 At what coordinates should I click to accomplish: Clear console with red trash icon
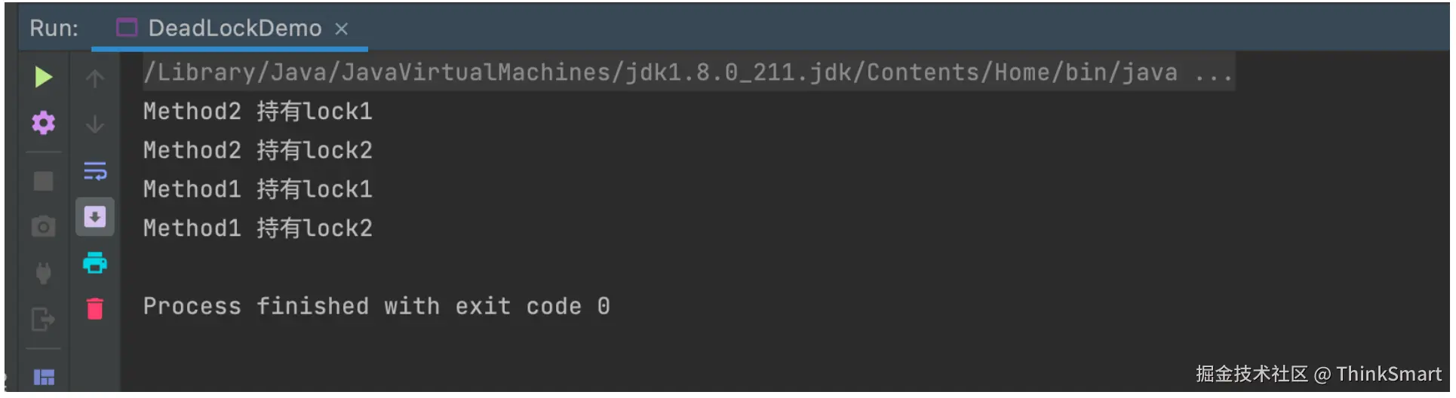coord(95,308)
